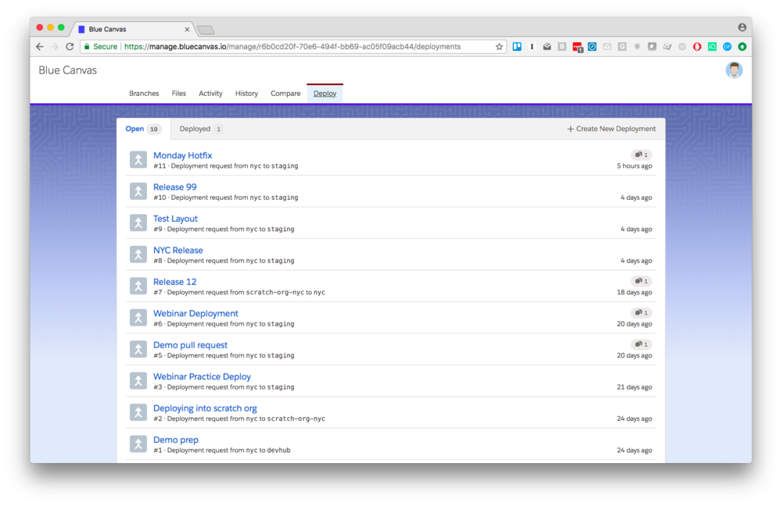Open the Webinar Practice Deploy link
The image size is (782, 506).
(x=202, y=377)
